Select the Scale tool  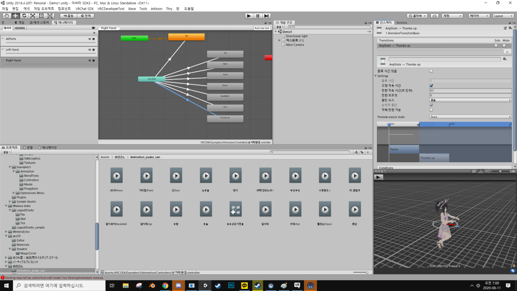(x=33, y=16)
